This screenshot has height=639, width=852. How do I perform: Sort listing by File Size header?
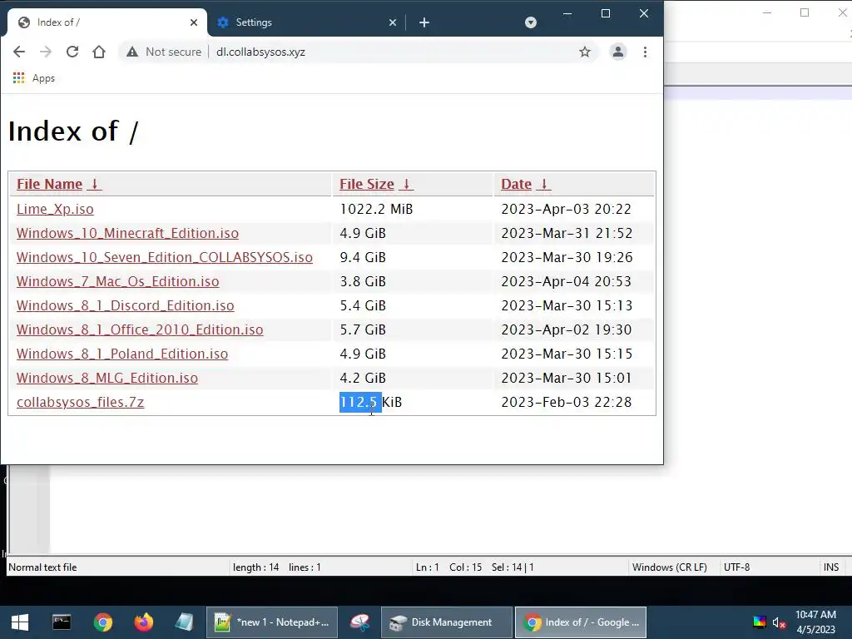[367, 184]
